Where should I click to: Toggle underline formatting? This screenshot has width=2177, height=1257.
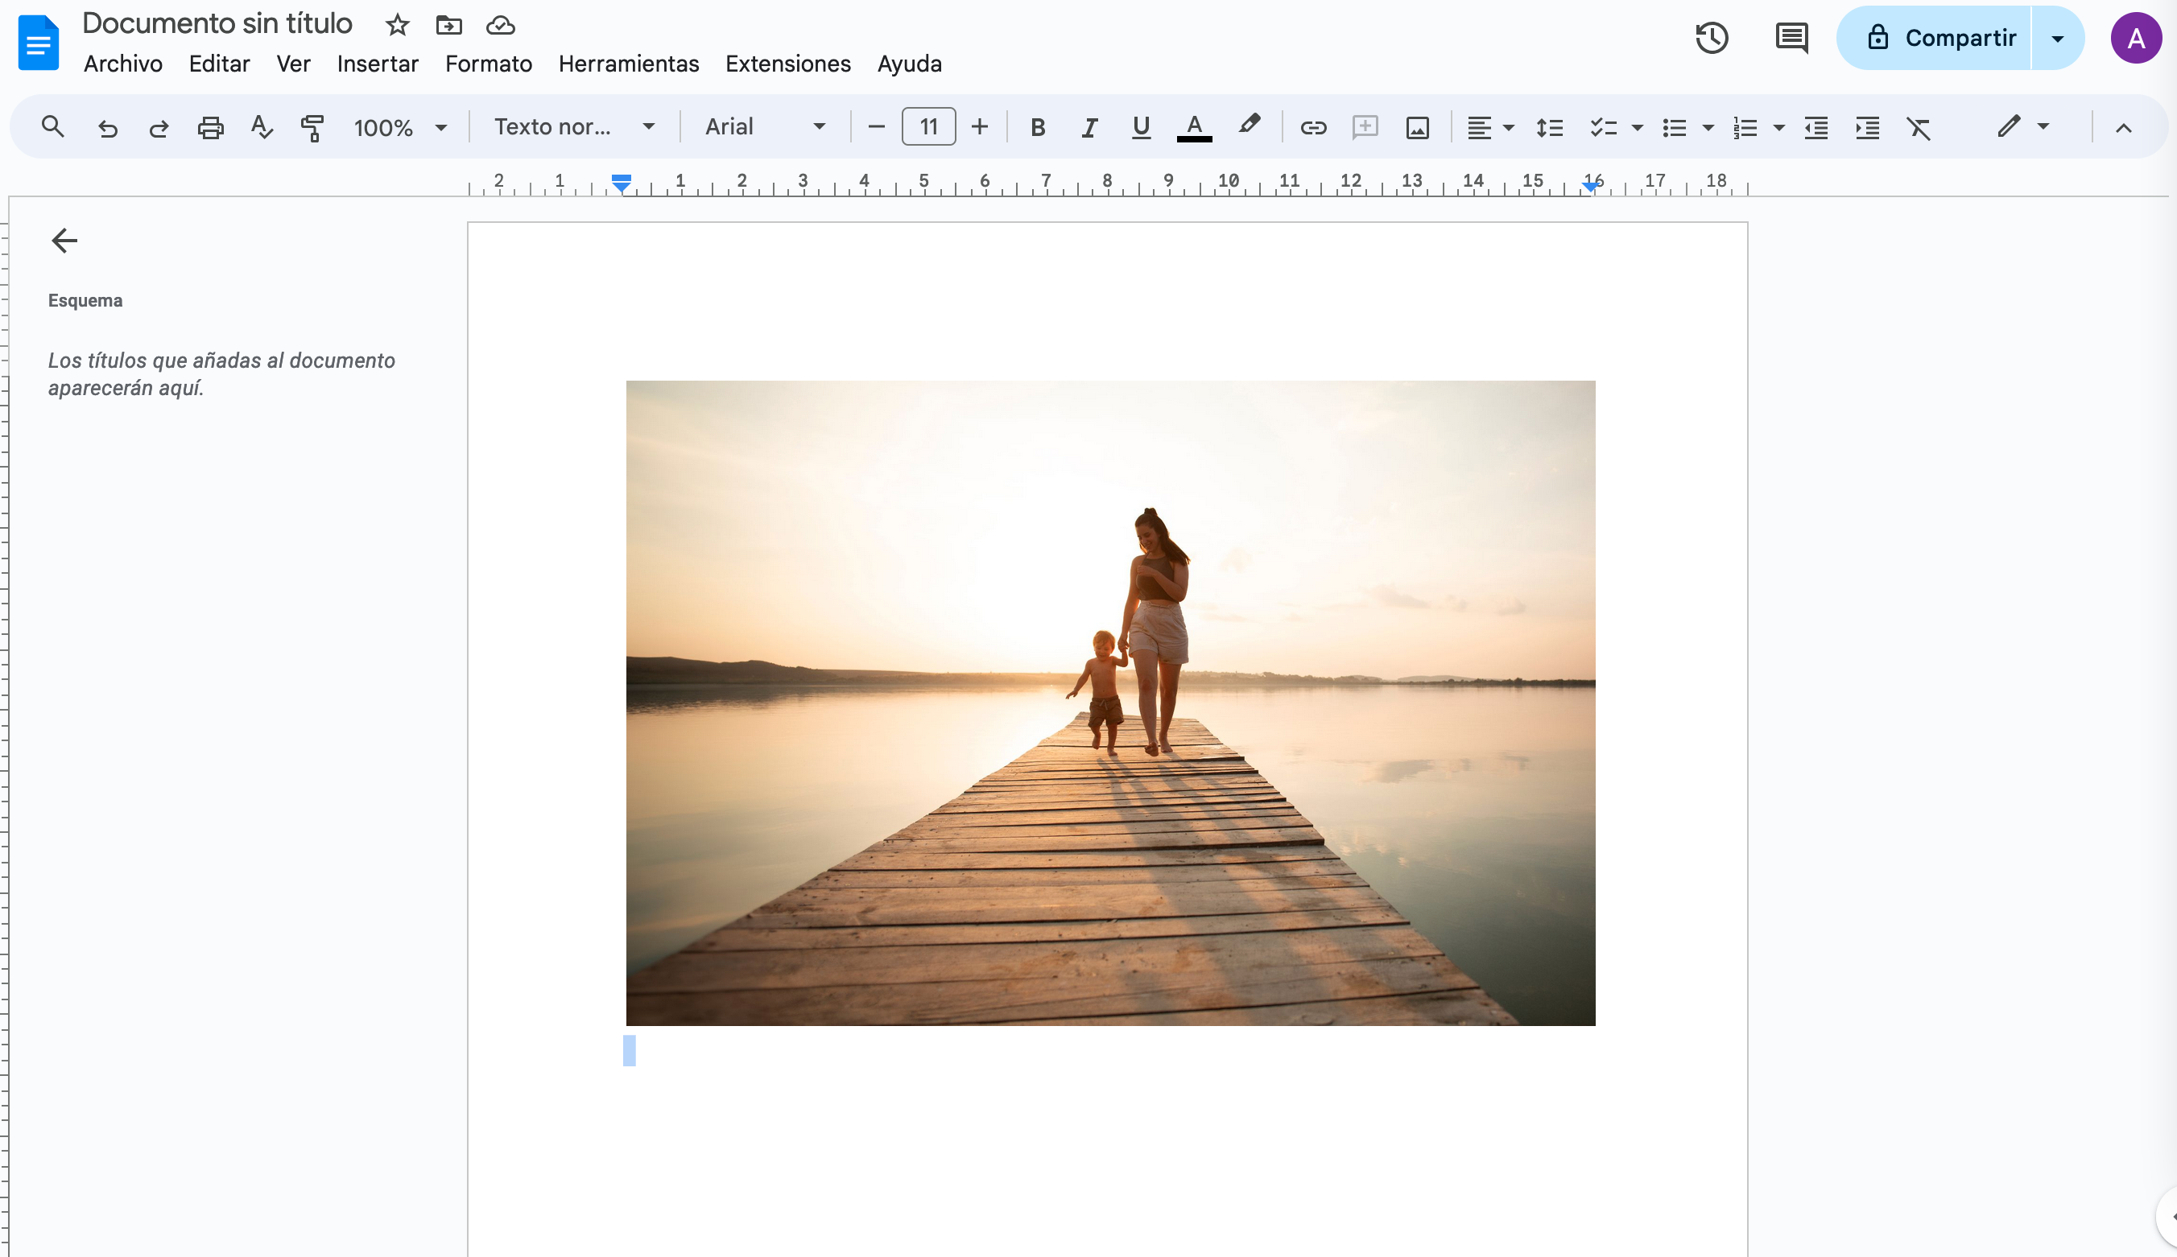pyautogui.click(x=1141, y=128)
